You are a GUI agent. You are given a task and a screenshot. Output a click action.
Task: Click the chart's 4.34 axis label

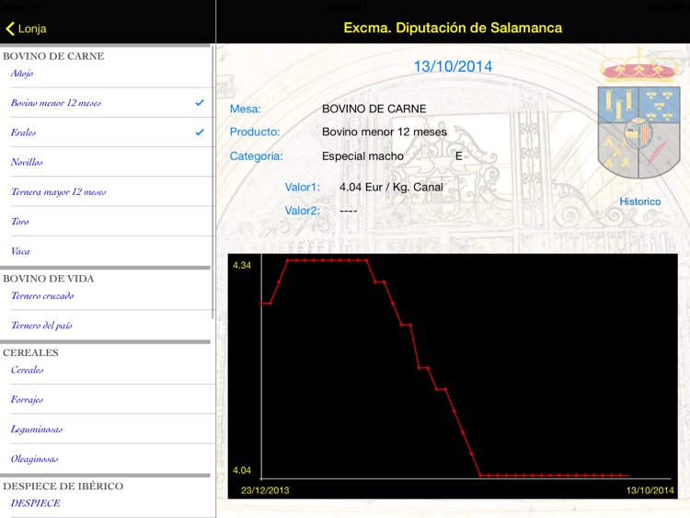click(242, 265)
